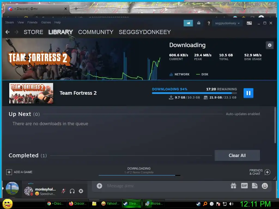Screen dimensions: 279x209
Task: Switch to Yahoo taskbar item
Action: point(111,204)
